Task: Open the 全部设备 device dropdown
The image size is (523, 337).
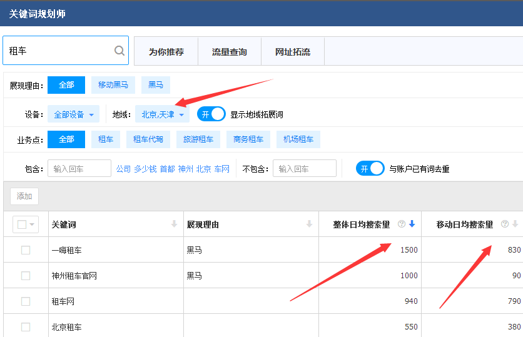Action: (73, 114)
